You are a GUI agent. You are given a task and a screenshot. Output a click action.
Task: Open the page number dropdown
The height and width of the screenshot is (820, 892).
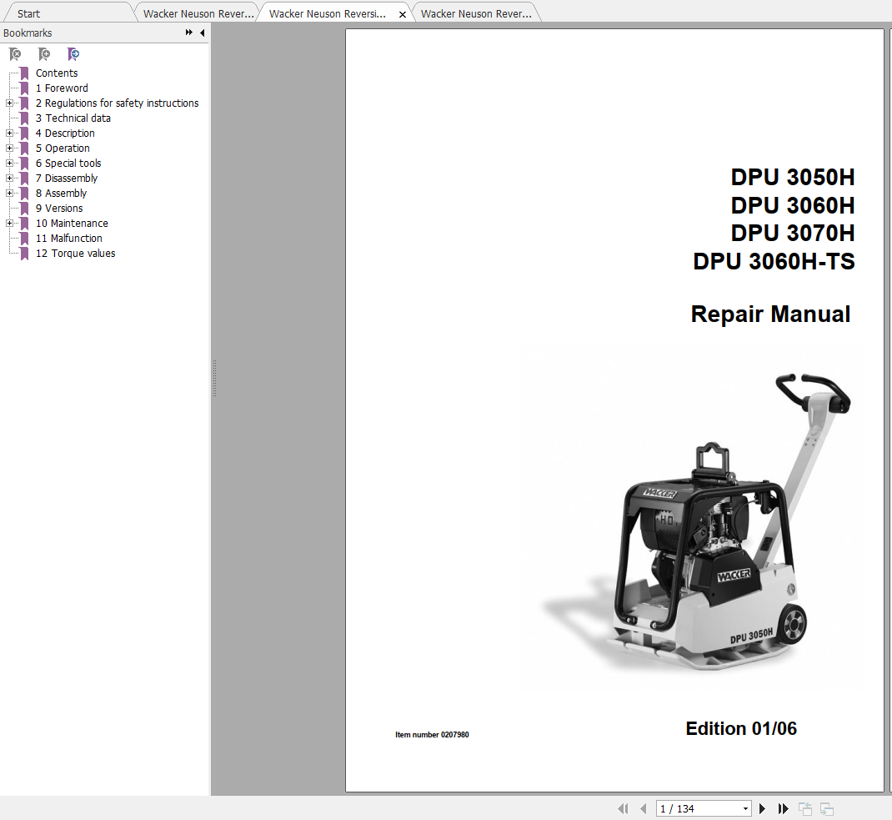745,808
